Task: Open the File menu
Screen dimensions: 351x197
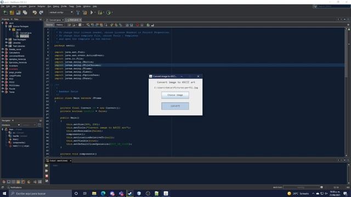Action: click(x=2, y=7)
